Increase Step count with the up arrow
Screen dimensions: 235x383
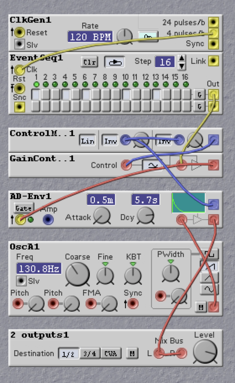182,59
